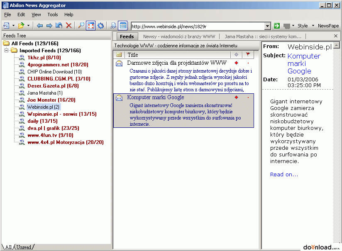Select the Joe Monster (16/20) feed
The height and width of the screenshot is (251, 342).
click(x=51, y=100)
